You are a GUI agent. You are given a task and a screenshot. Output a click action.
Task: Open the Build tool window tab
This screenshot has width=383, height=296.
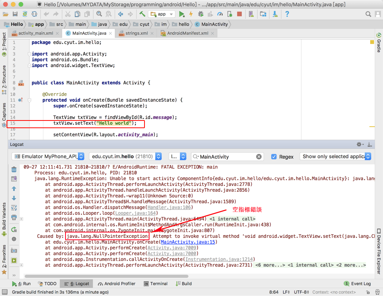click(x=184, y=284)
